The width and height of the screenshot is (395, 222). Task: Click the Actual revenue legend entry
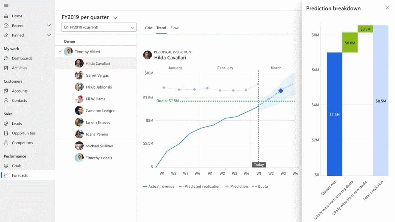pos(159,187)
